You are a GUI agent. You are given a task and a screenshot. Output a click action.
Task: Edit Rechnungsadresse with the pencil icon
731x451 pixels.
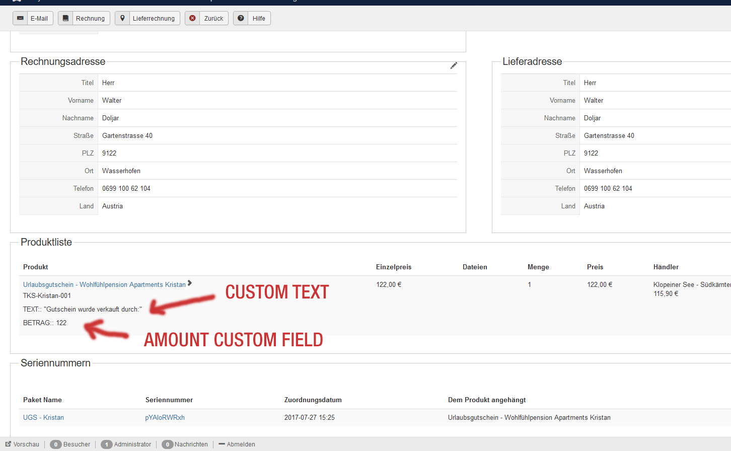[x=454, y=65]
